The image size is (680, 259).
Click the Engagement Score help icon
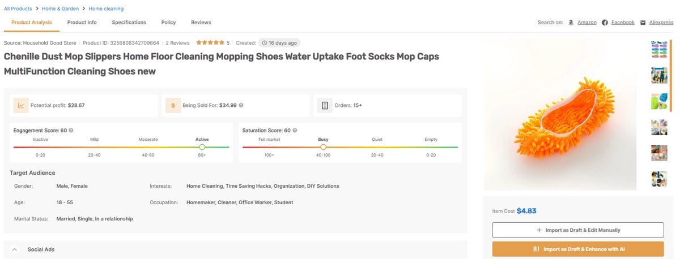click(71, 131)
